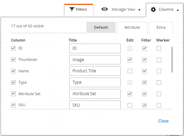
Task: Collapse the Columns panel arrow
Action: pyautogui.click(x=178, y=10)
